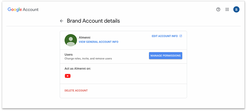This screenshot has height=111, width=247.
Task: Click the external link icon beside Edit Account Info
Action: 181,36
